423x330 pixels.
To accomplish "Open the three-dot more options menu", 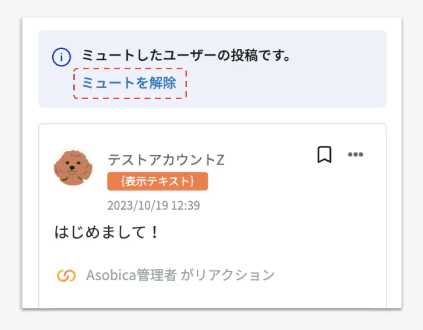I will pos(355,155).
